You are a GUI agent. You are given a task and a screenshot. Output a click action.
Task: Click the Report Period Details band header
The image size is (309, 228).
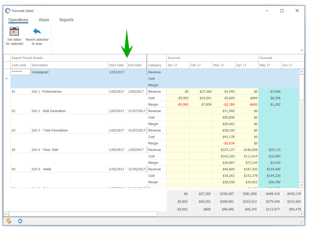[79, 58]
